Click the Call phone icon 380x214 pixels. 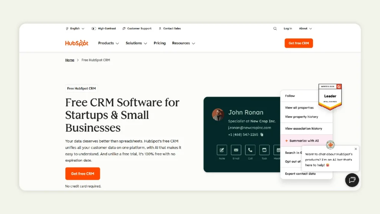250,150
